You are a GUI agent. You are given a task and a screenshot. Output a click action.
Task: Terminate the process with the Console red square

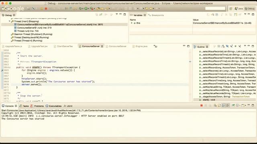click(x=202, y=106)
